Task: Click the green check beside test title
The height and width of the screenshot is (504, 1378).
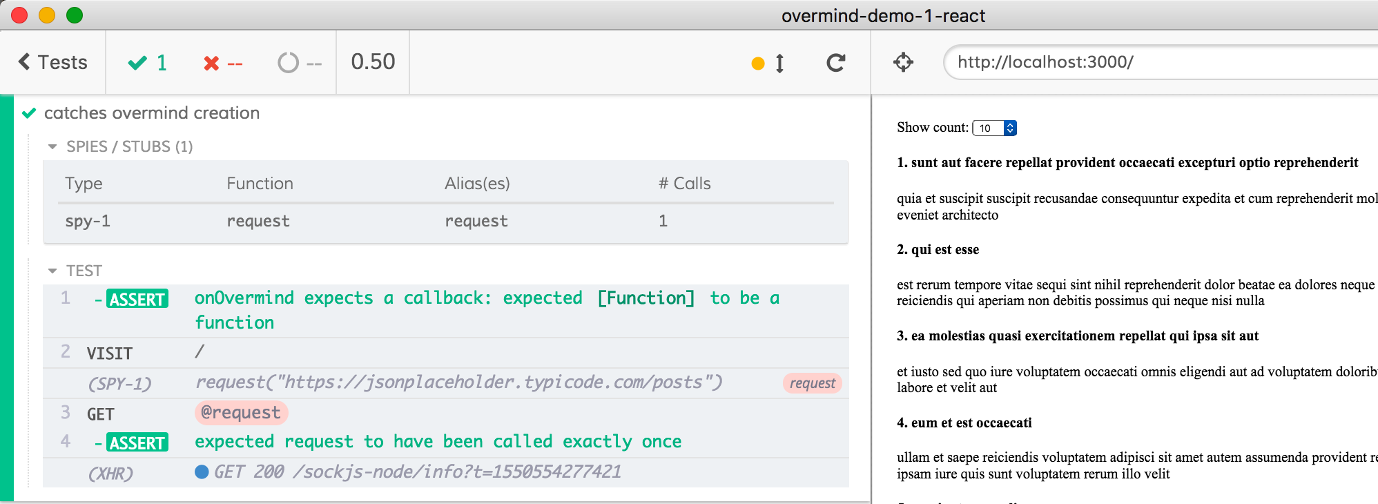Action: (x=29, y=113)
